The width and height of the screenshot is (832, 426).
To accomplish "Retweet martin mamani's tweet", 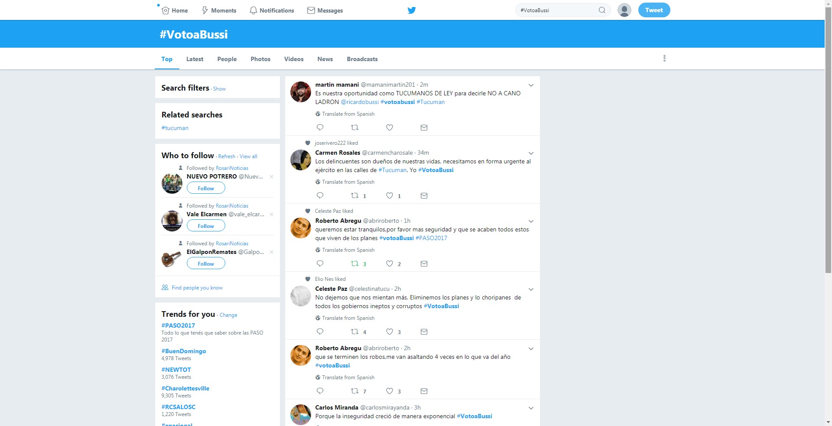I will [x=354, y=127].
